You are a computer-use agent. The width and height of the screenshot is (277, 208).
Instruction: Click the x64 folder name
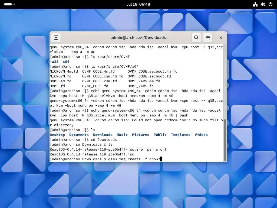(x=66, y=62)
